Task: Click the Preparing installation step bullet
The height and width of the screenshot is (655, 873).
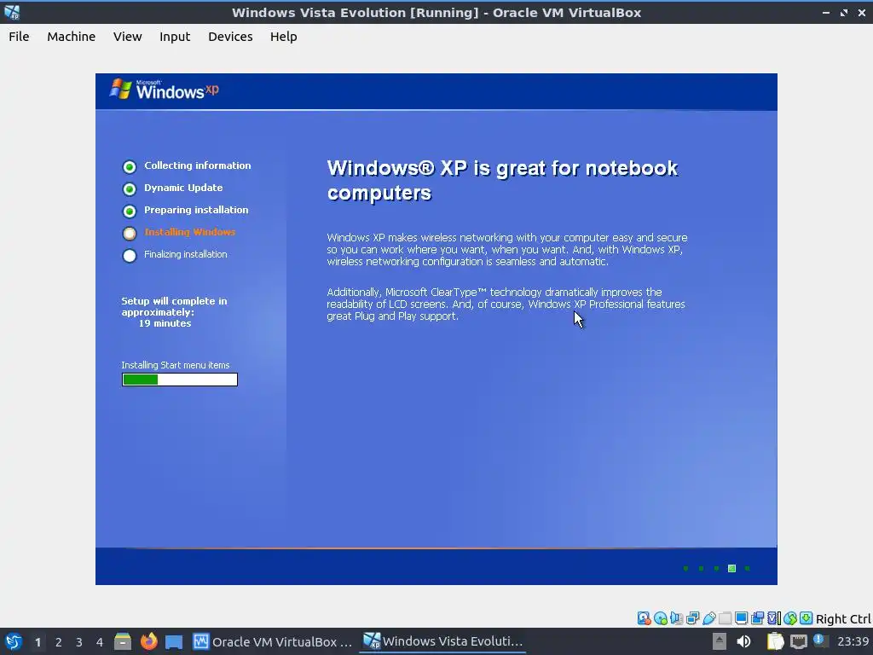Action: [130, 212]
